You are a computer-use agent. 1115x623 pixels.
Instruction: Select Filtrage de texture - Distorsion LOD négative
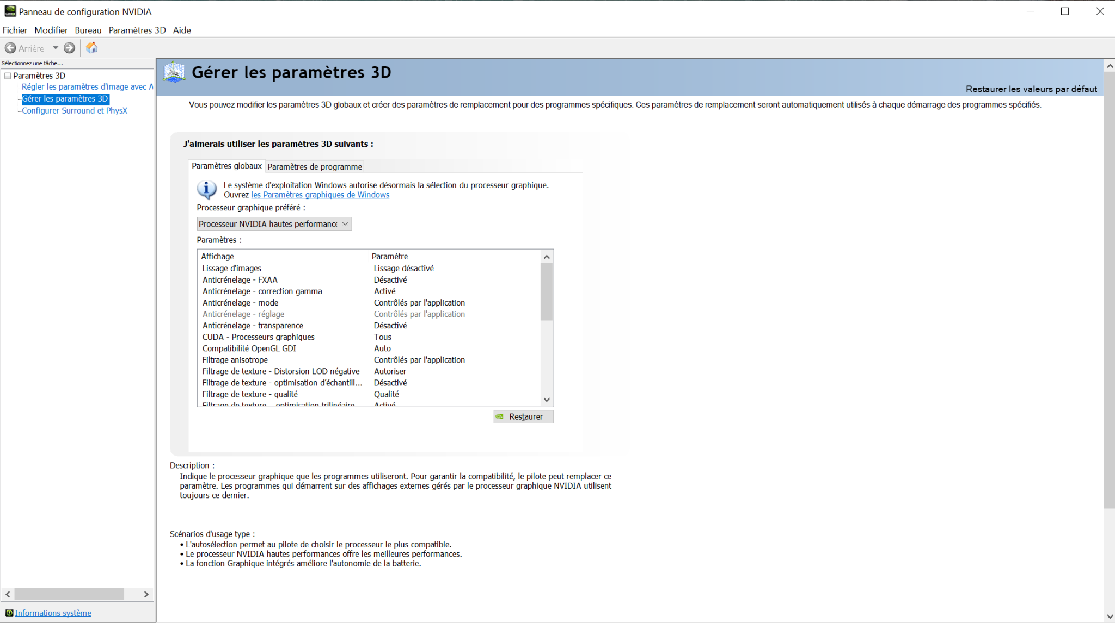click(369, 371)
